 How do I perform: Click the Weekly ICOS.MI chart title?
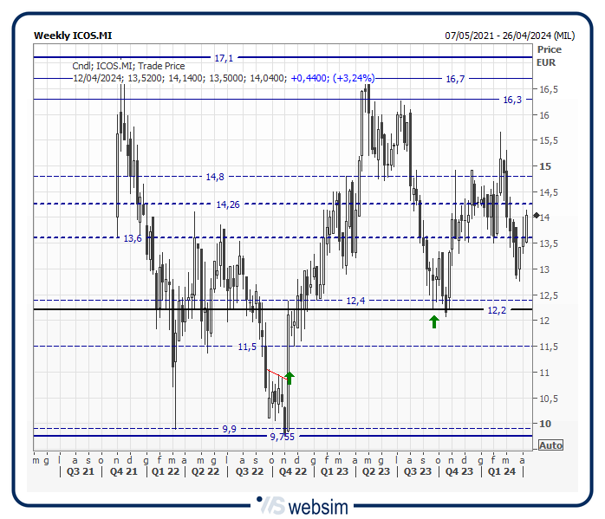[x=73, y=36]
